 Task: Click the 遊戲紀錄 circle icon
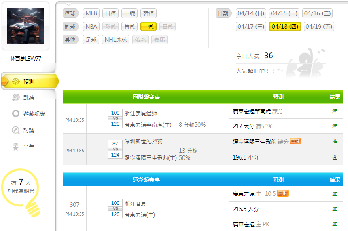pos(16,114)
